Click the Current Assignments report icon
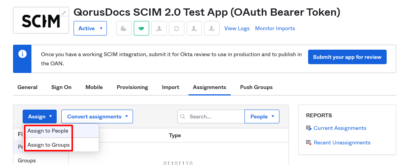 (x=308, y=128)
